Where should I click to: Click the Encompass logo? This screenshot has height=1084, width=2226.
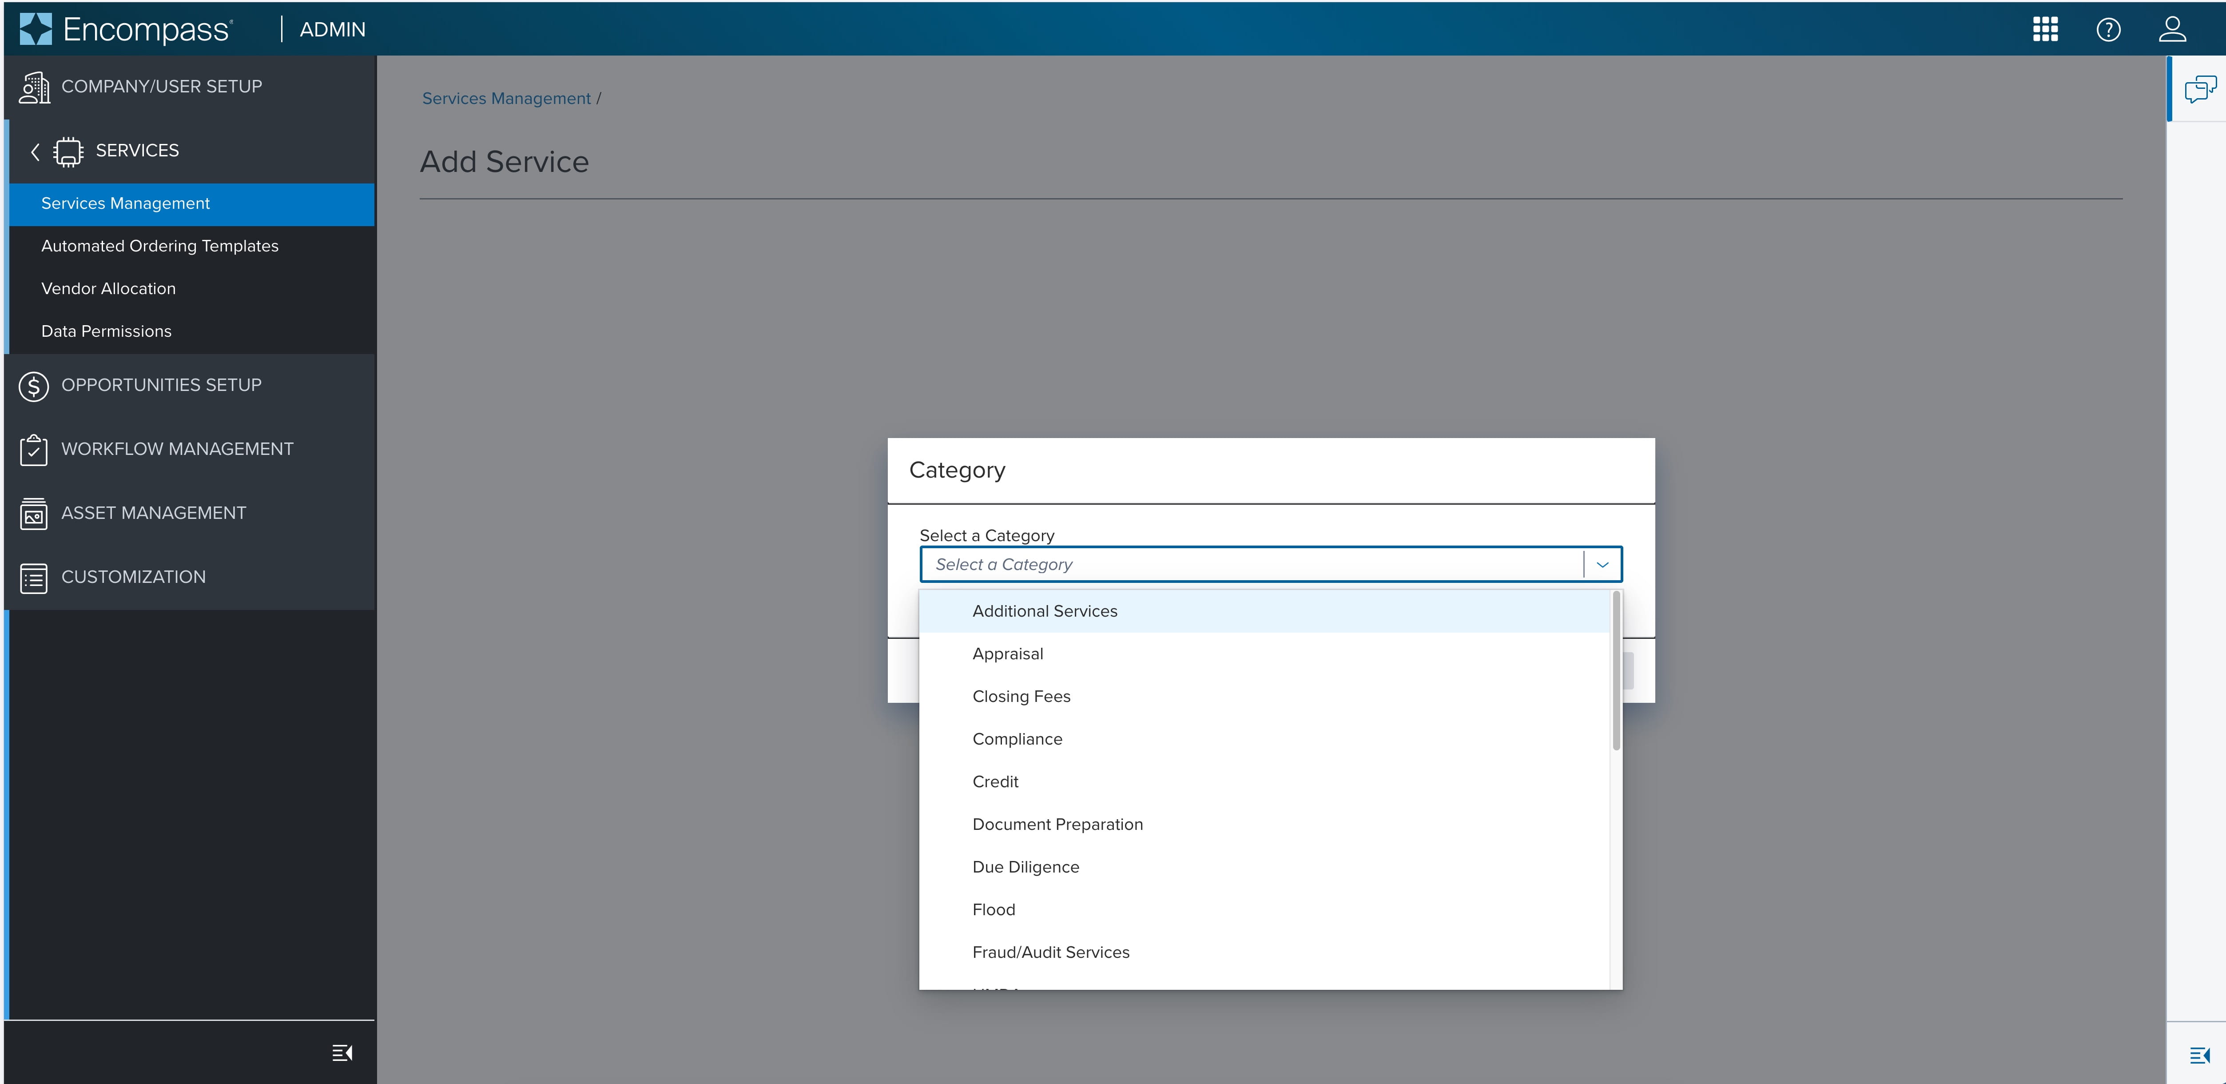(x=126, y=29)
